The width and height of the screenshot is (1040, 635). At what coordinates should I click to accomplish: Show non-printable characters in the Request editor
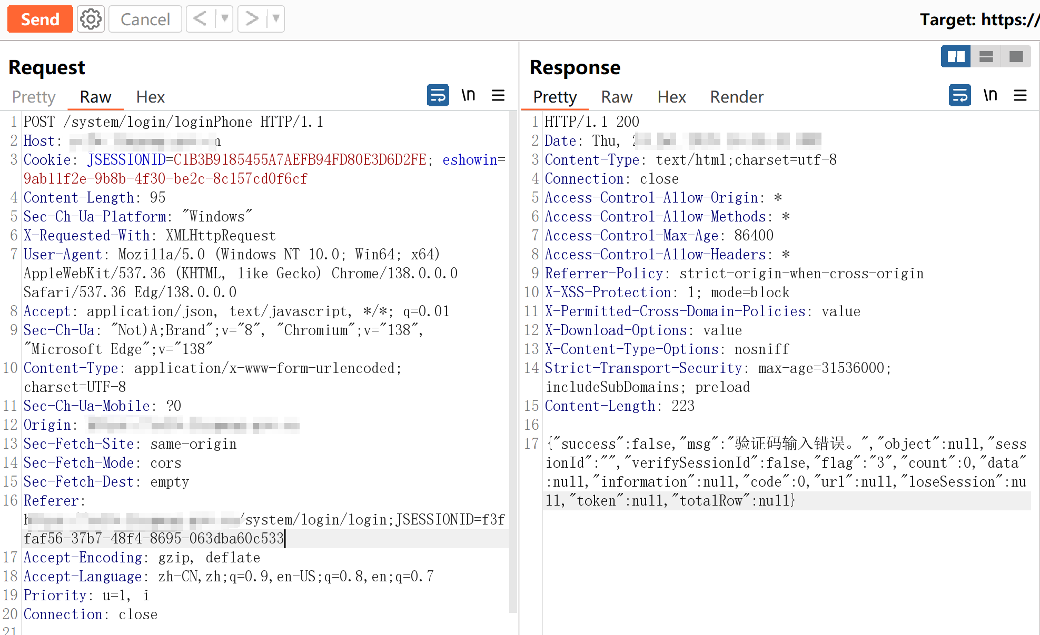click(468, 95)
